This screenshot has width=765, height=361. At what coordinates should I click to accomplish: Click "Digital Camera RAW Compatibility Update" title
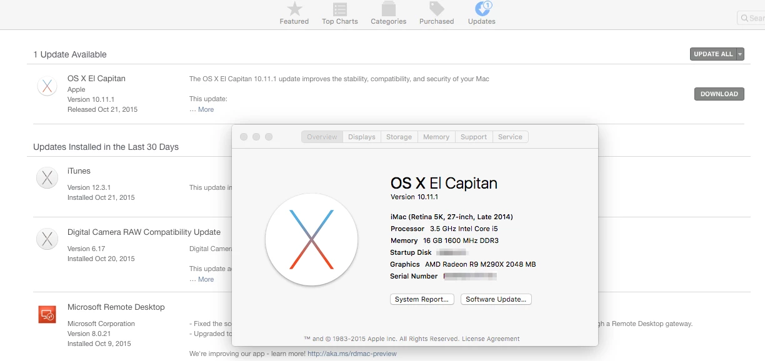click(x=144, y=232)
